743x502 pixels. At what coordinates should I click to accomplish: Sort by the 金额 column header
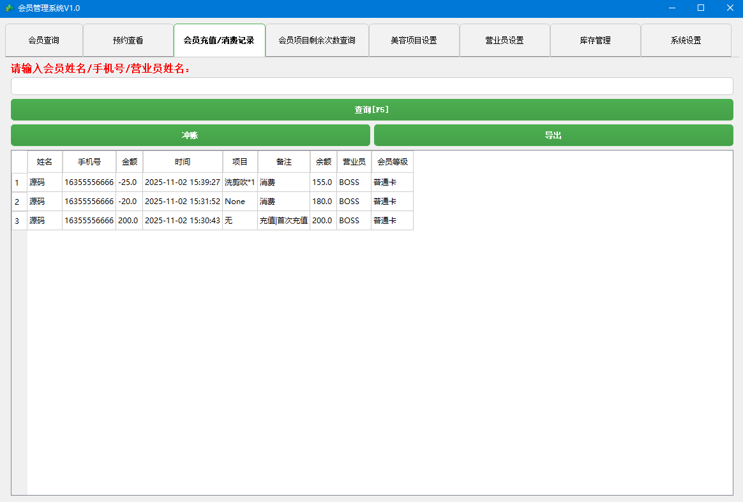click(x=130, y=162)
